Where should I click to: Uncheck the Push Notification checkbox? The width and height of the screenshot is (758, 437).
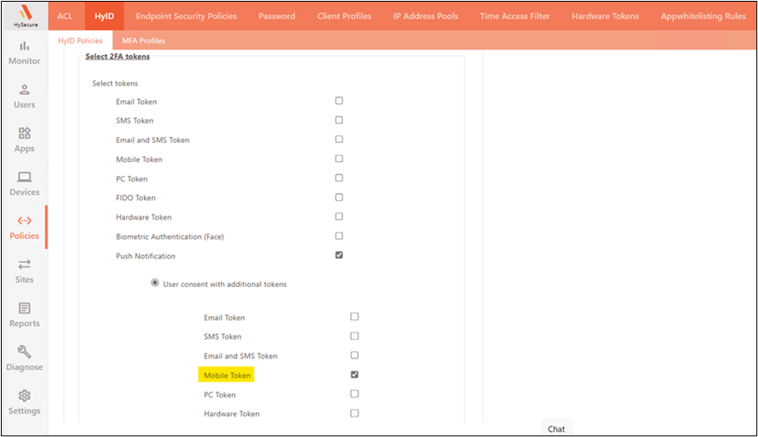(x=339, y=255)
